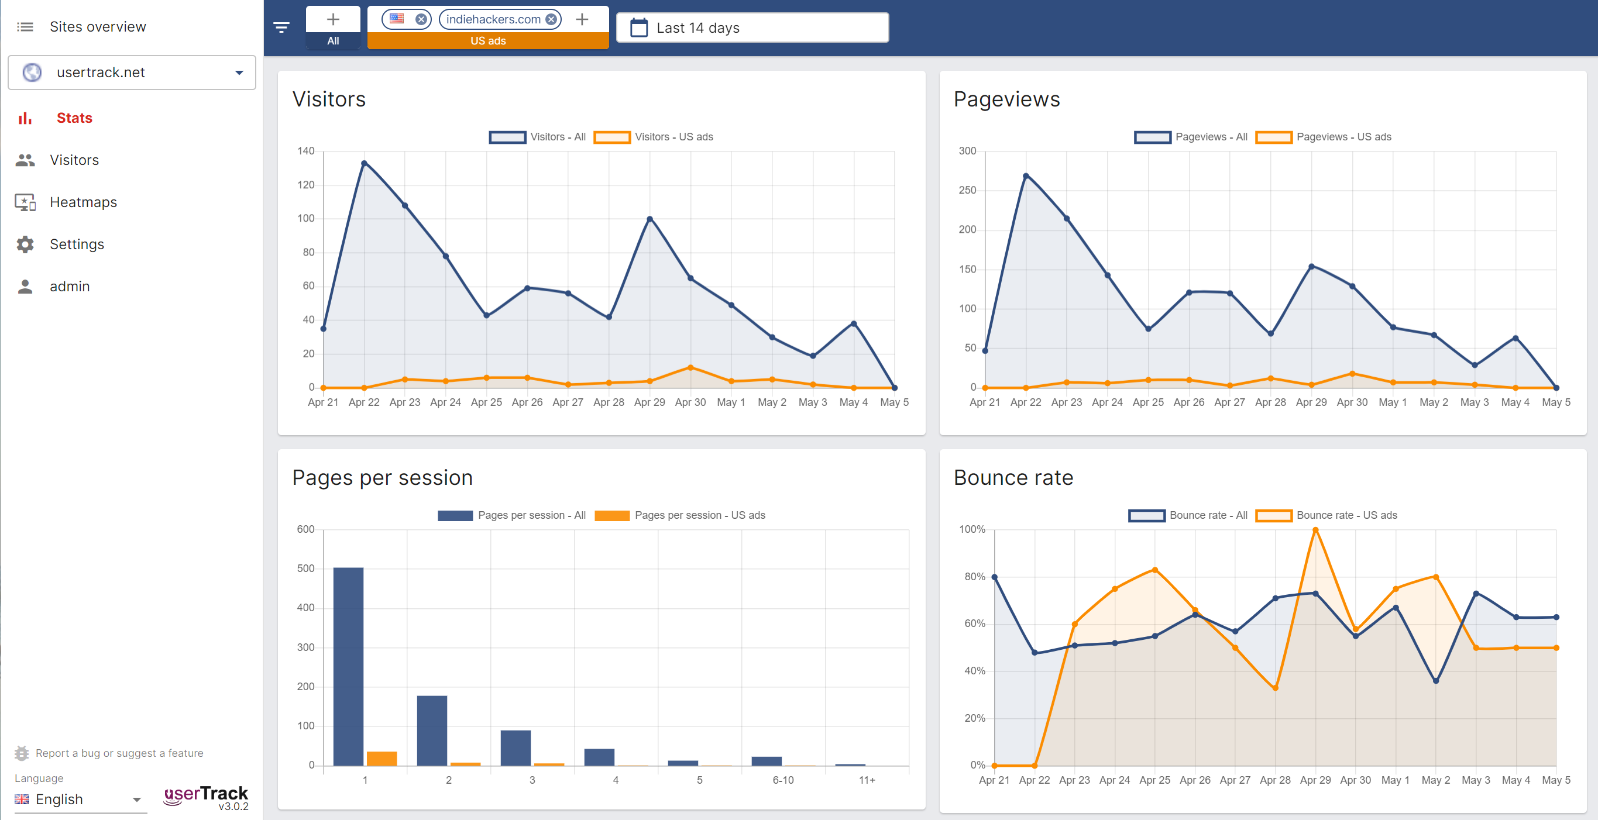Click Report a bug or suggest a feature
1598x820 pixels.
[119, 753]
